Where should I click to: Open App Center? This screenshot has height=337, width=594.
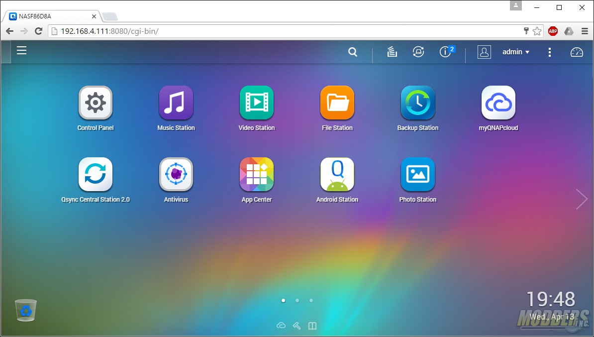[257, 174]
